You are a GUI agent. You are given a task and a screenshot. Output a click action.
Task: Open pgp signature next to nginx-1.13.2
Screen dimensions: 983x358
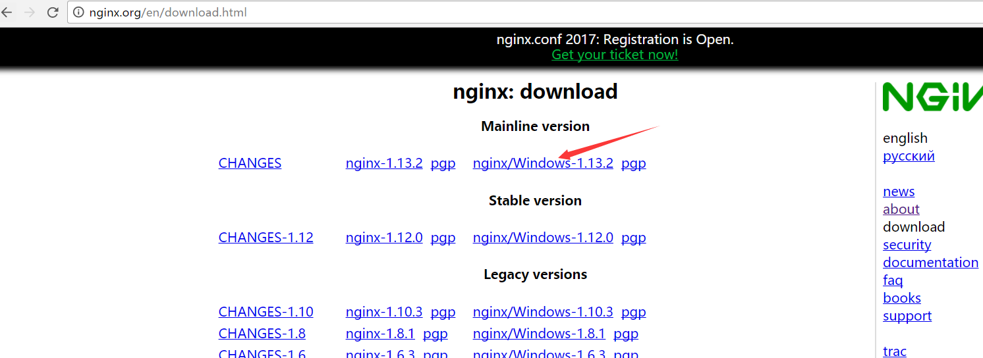(x=443, y=164)
